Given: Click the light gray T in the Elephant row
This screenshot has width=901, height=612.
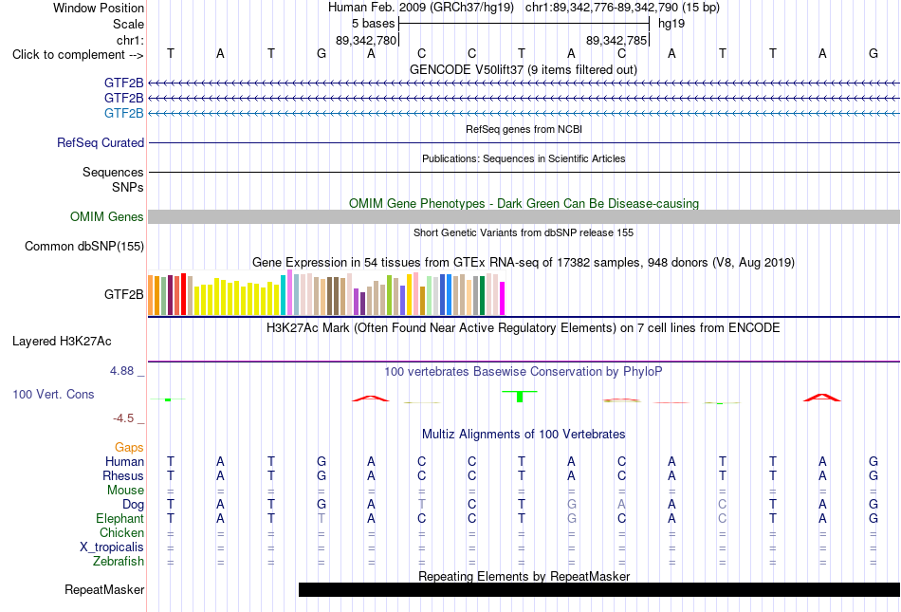Looking at the screenshot, I should tap(322, 518).
